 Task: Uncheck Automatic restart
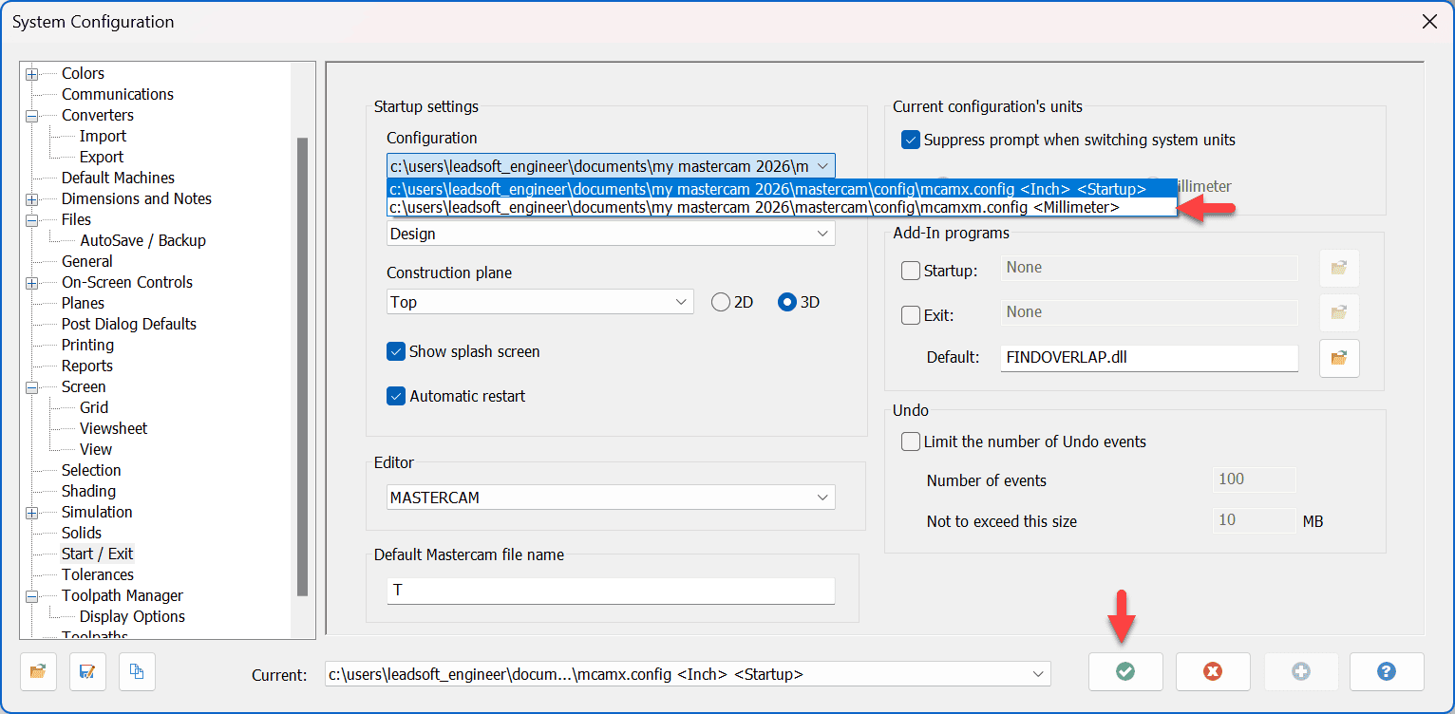396,396
